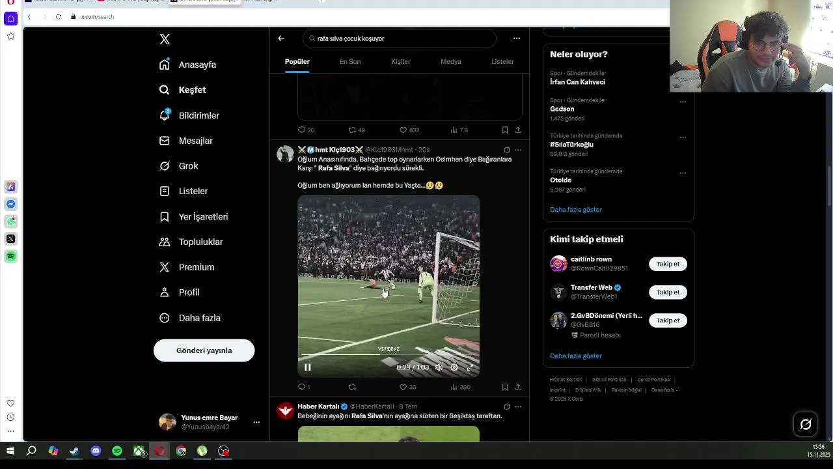833x469 pixels.
Task: Open Discord from taskbar
Action: click(96, 451)
